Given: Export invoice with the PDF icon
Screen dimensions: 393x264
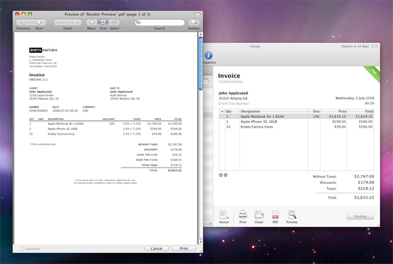Looking at the screenshot, I should click(x=275, y=215).
